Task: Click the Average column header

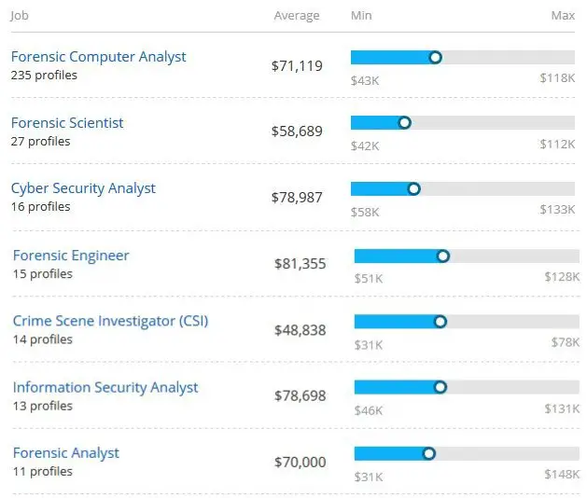Action: (x=297, y=16)
